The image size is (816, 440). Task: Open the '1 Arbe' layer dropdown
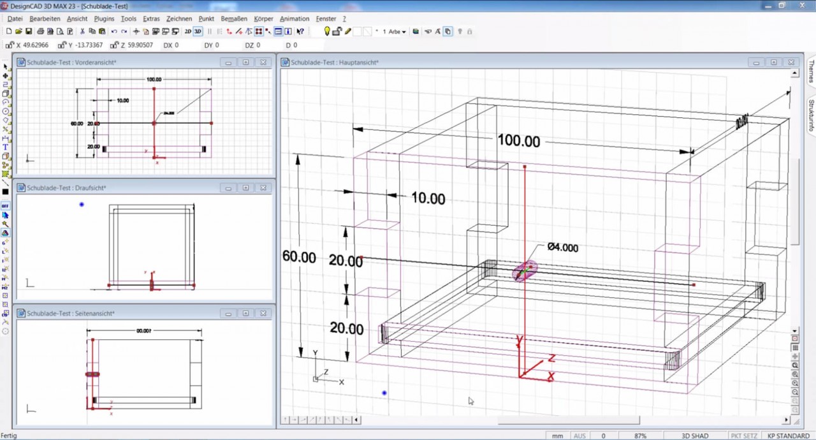(393, 31)
